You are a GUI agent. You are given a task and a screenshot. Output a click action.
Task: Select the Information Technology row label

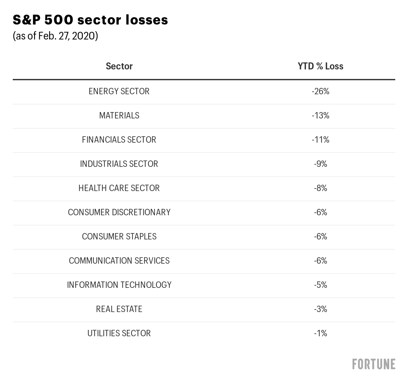point(119,285)
